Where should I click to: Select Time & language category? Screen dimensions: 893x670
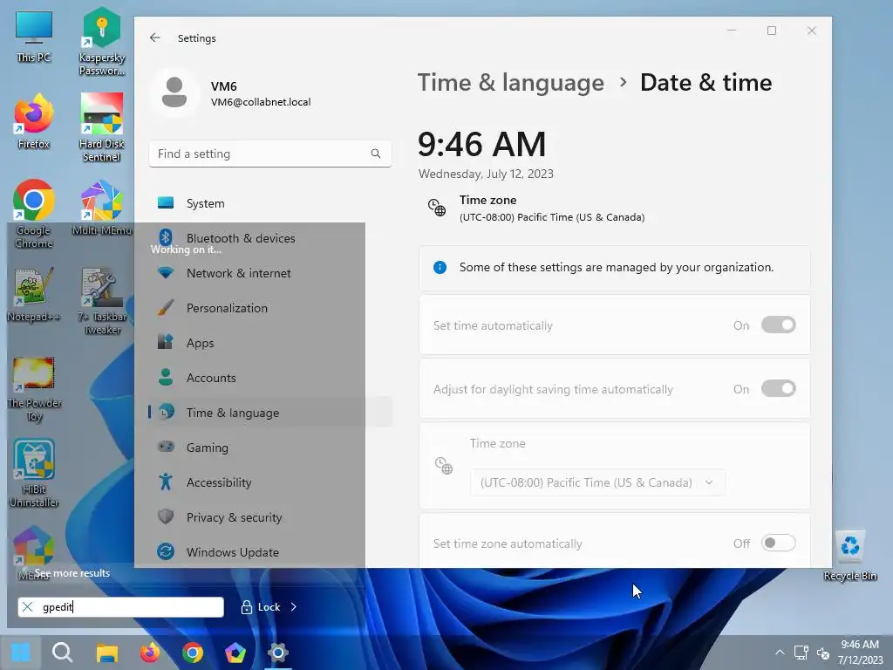click(270, 413)
